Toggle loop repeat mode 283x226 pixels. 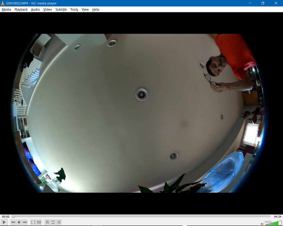click(x=53, y=222)
